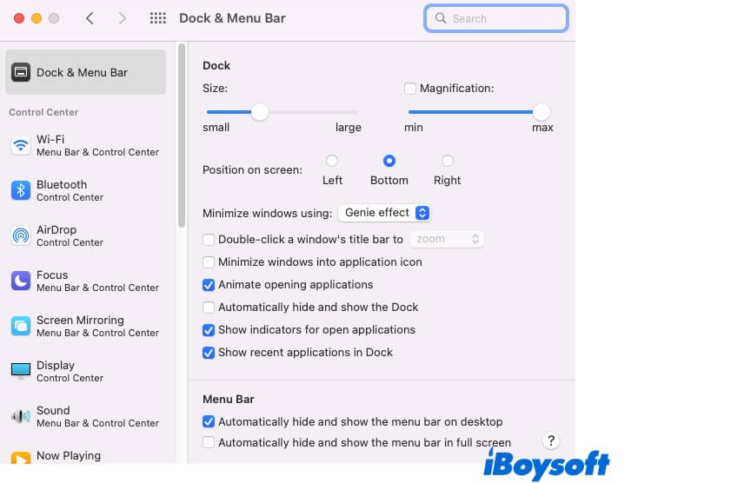
Task: Go forward with the right chevron
Action: point(123,18)
